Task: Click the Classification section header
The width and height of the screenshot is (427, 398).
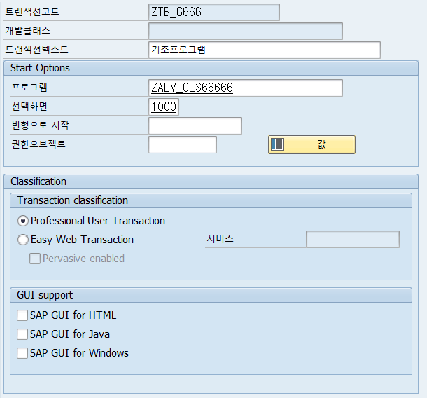Action: (211, 181)
